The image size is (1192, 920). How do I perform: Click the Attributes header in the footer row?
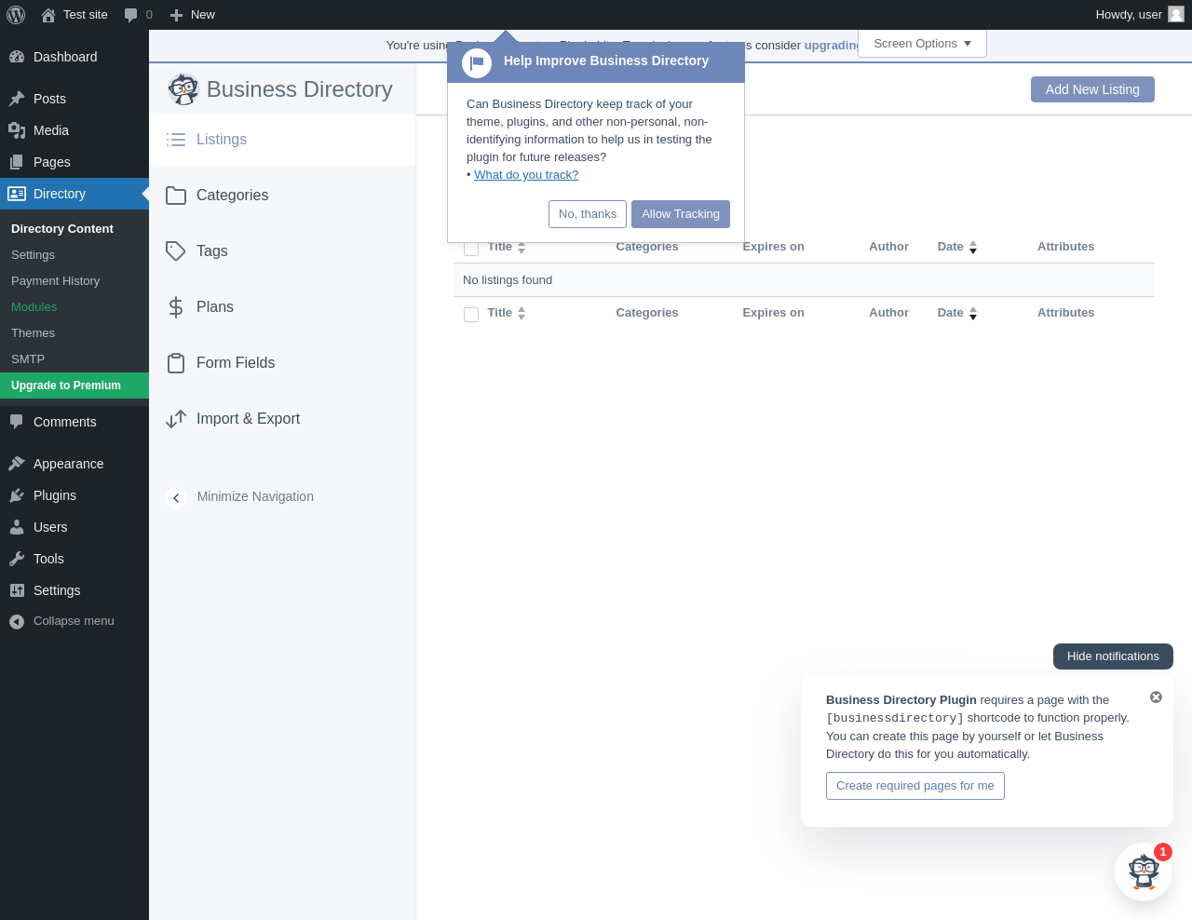click(1065, 313)
